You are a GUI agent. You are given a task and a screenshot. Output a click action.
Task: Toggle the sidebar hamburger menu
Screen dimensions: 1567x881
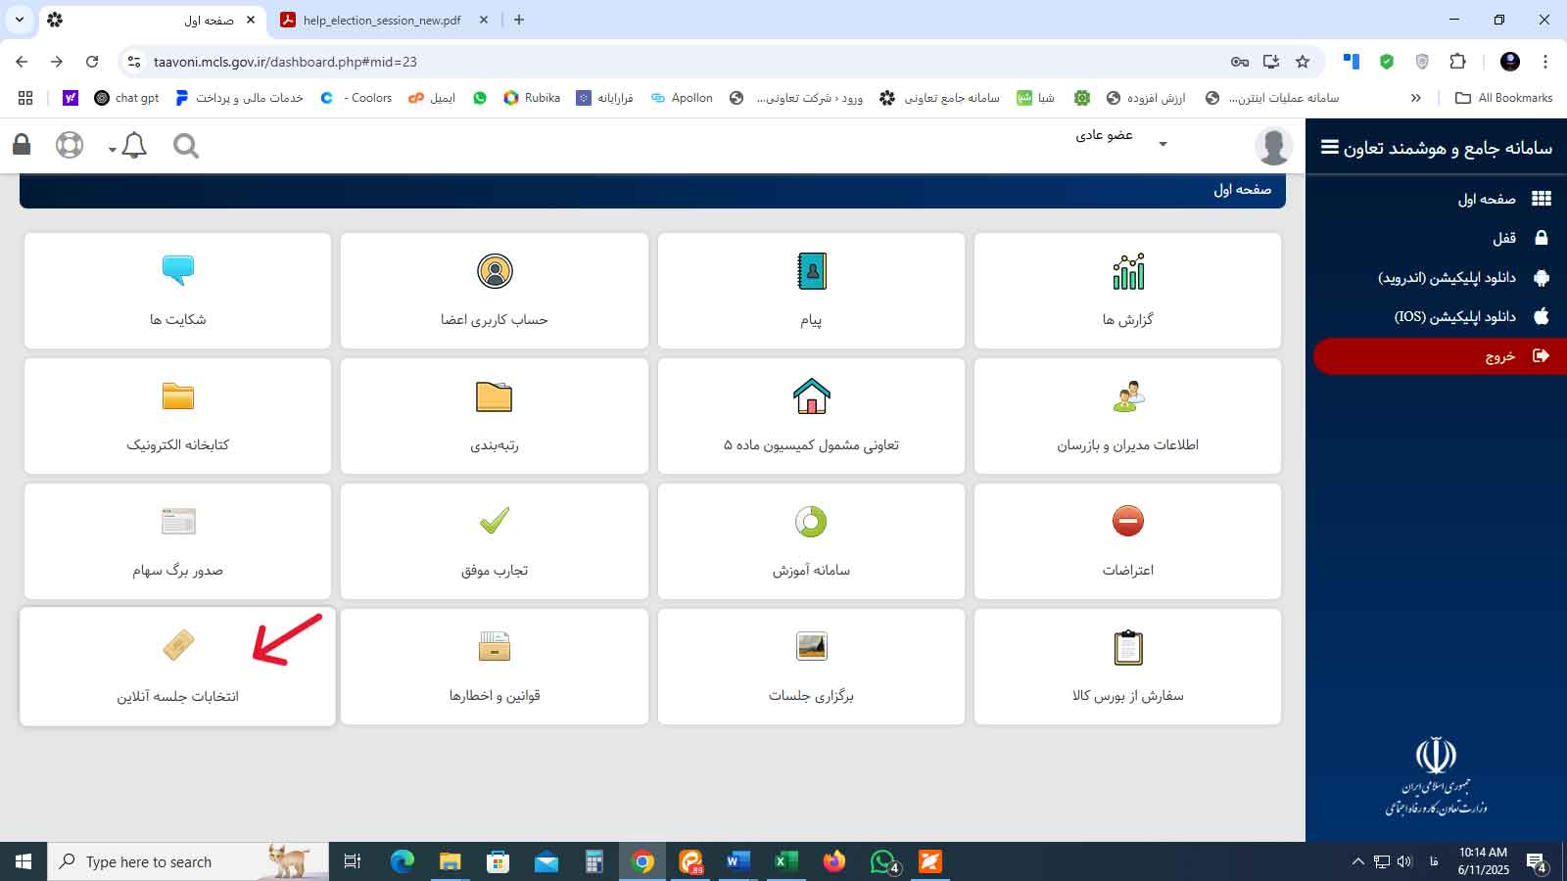coord(1329,148)
